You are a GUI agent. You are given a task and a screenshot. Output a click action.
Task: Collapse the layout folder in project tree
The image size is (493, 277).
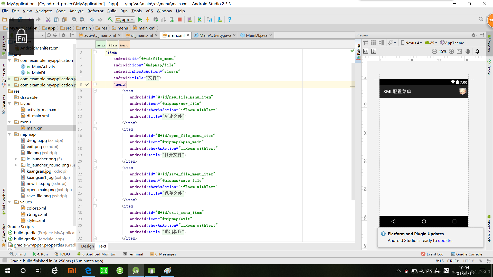10,103
